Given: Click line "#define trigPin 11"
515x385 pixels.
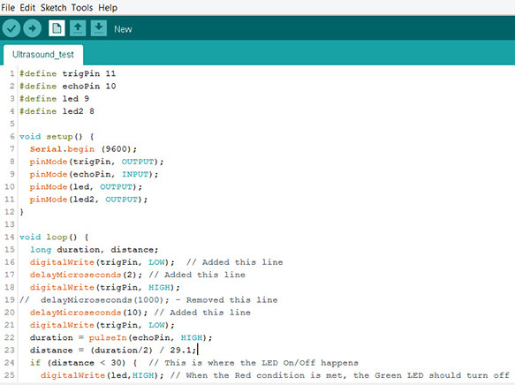Looking at the screenshot, I should [x=67, y=73].
